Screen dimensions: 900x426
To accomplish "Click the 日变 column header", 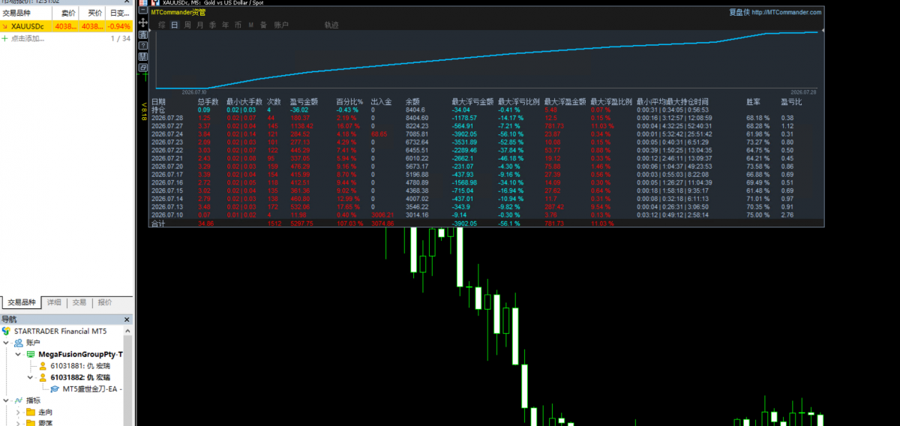I will (x=118, y=13).
